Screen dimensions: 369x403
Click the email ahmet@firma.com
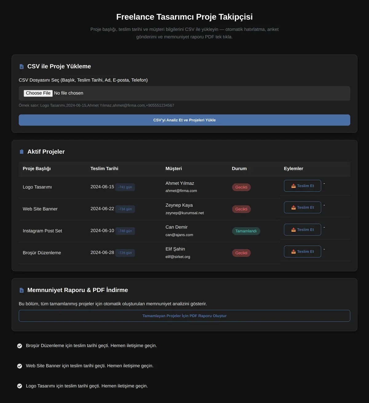tap(181, 191)
